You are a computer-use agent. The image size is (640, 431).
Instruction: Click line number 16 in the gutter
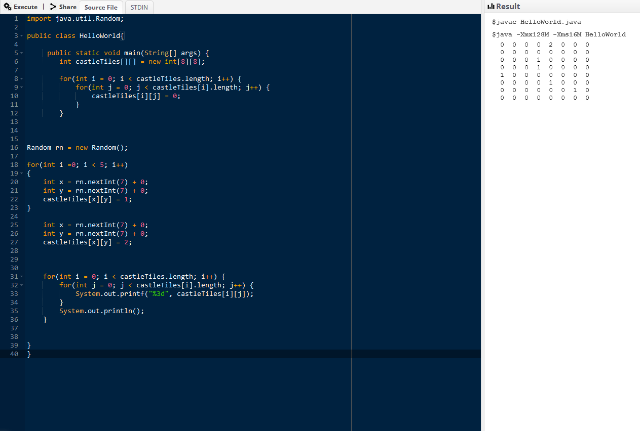pyautogui.click(x=14, y=148)
